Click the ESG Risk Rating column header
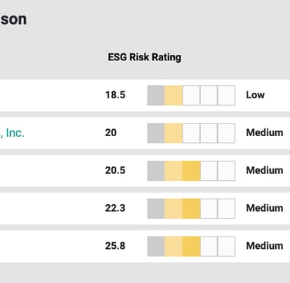The width and height of the screenshot is (290, 283). click(x=145, y=57)
